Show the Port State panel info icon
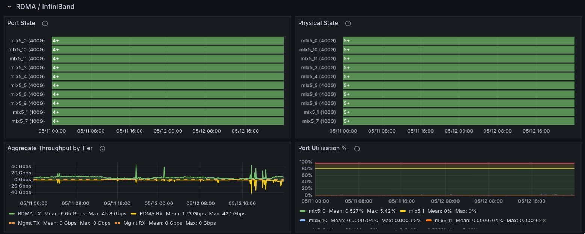This screenshot has width=585, height=234. [45, 23]
